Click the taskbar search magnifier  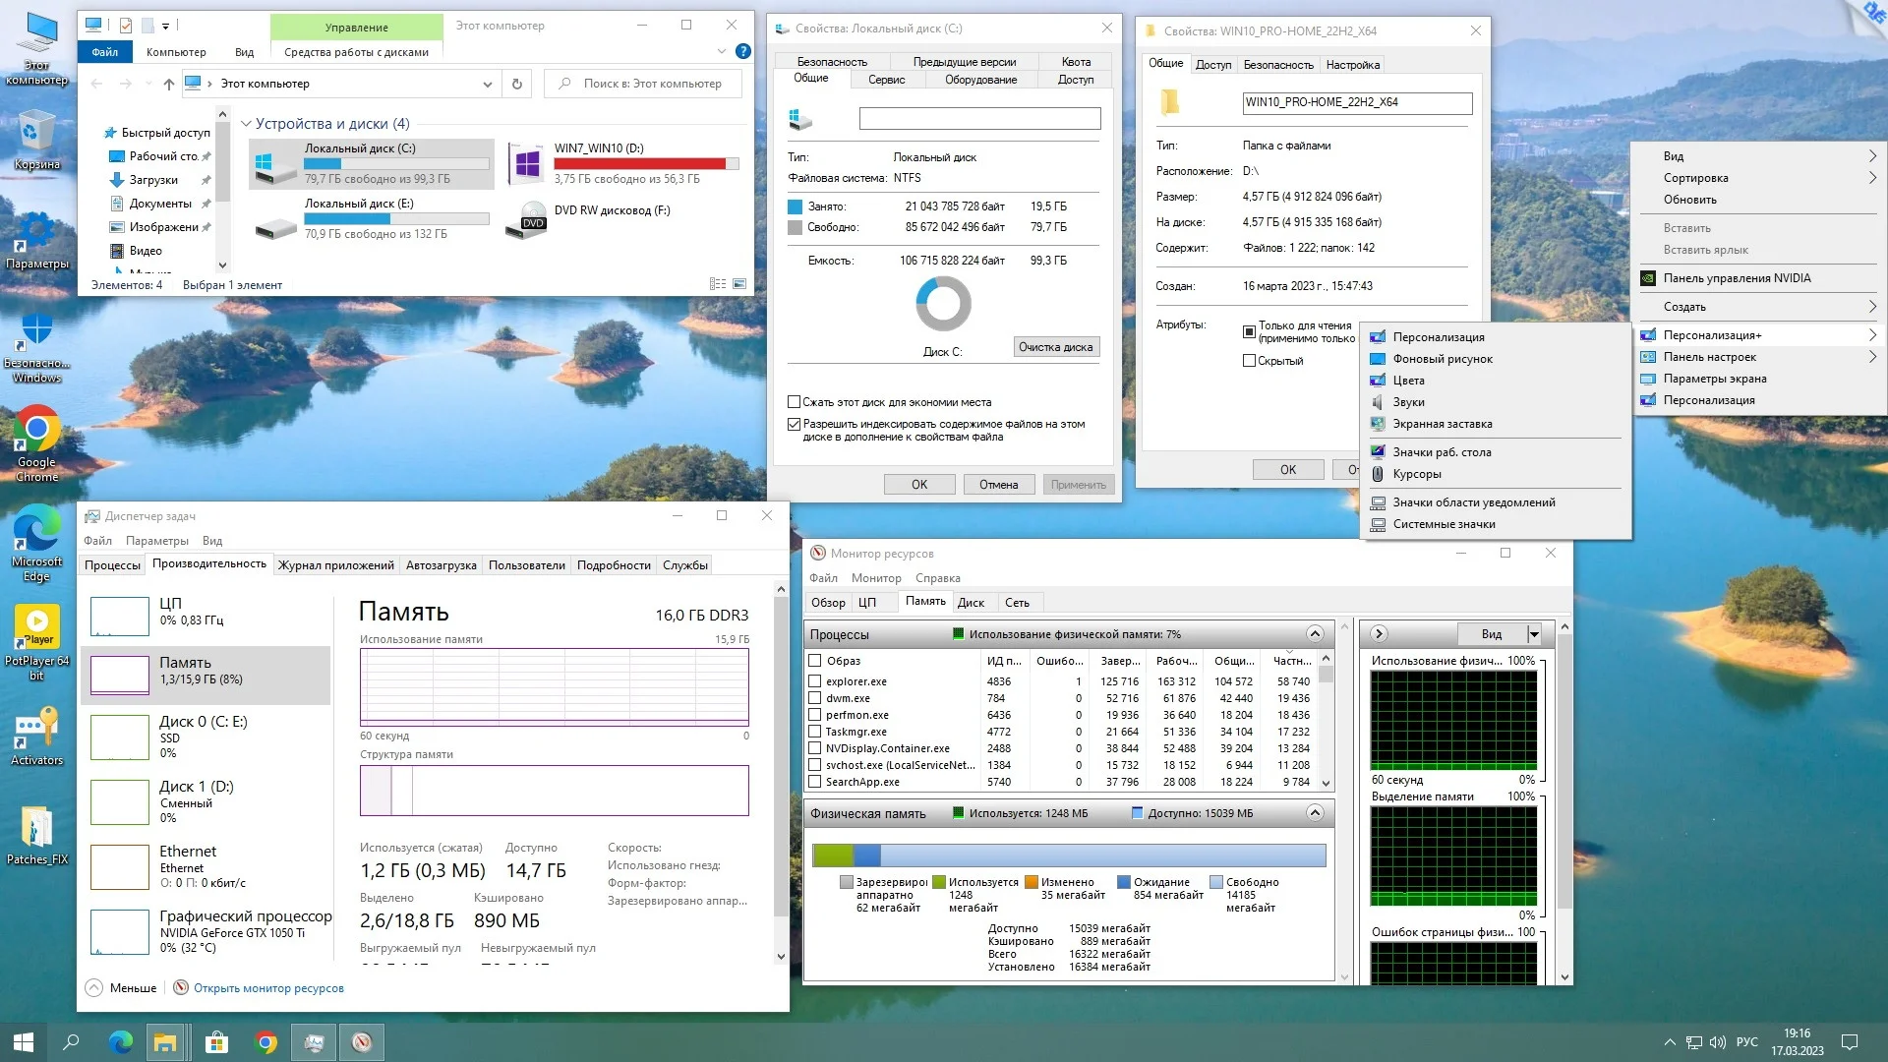pyautogui.click(x=71, y=1042)
